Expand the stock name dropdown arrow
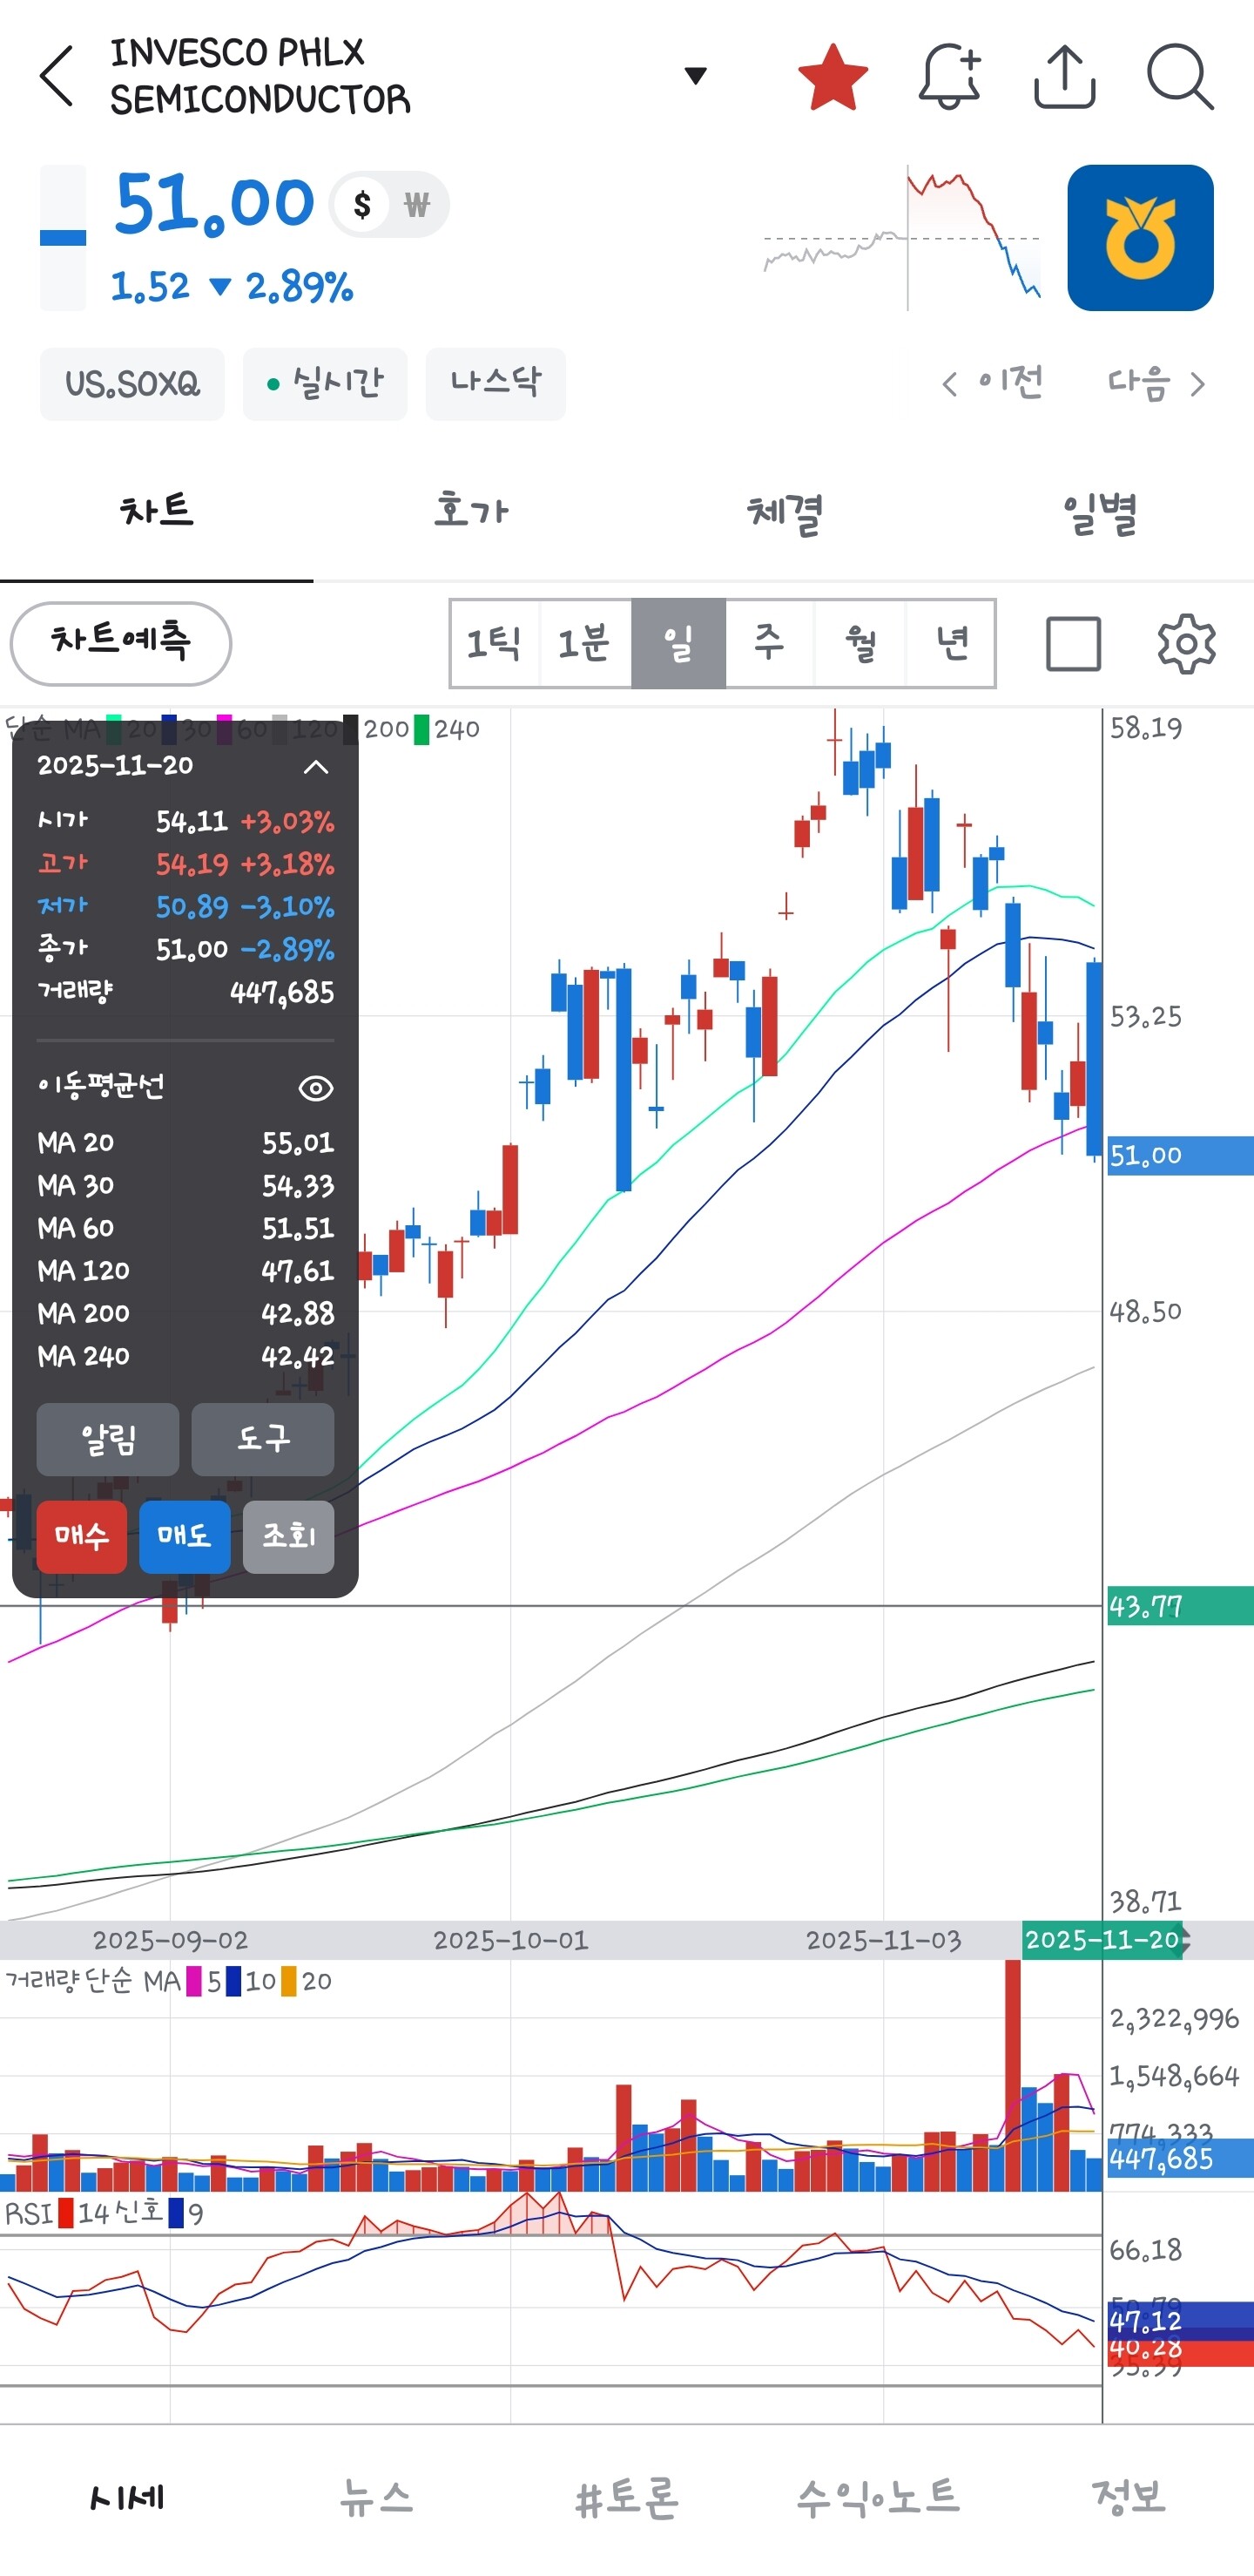1254x2576 pixels. (x=696, y=76)
